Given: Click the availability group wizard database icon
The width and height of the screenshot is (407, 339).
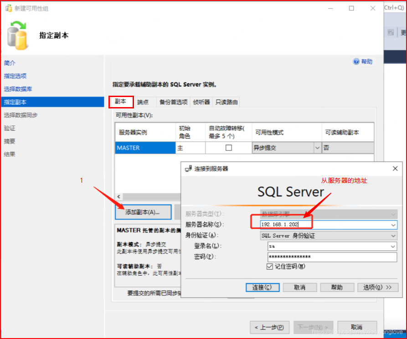Looking at the screenshot, I should pyautogui.click(x=17, y=35).
